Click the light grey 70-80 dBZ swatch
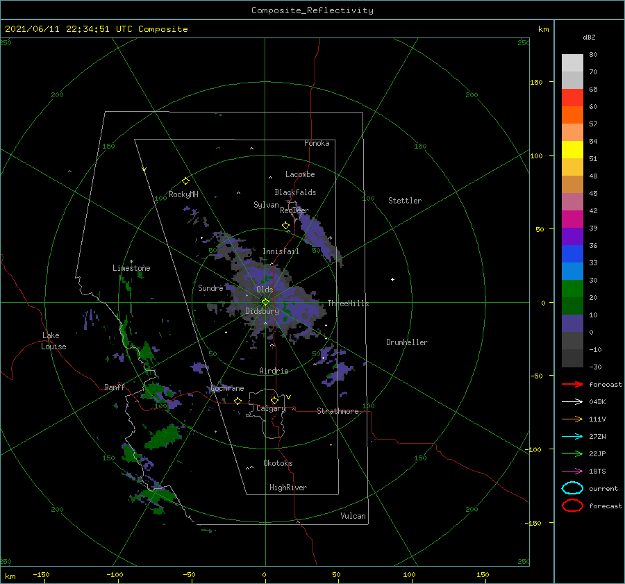This screenshot has width=625, height=584. 572,63
